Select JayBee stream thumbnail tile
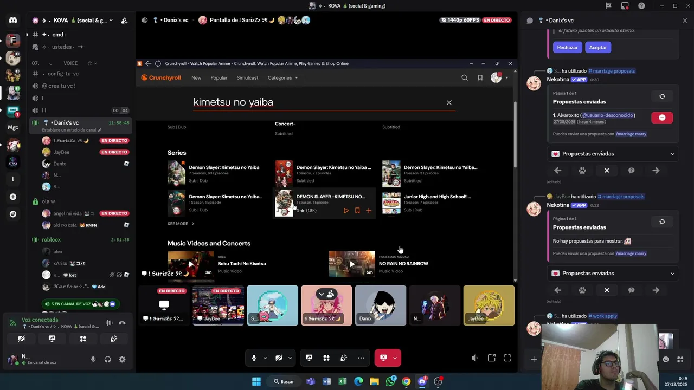This screenshot has width=694, height=390. (218, 305)
